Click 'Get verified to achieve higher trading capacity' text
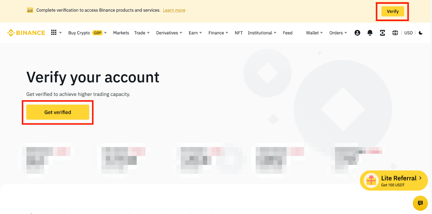 78,94
